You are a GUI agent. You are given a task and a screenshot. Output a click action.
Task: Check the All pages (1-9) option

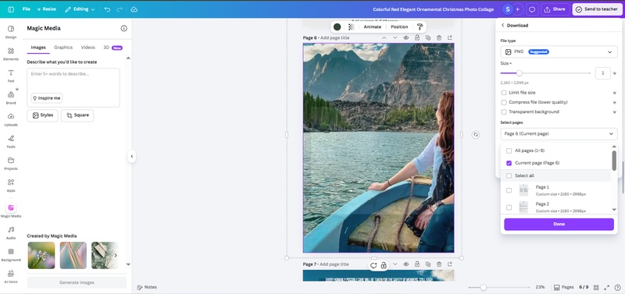509,151
